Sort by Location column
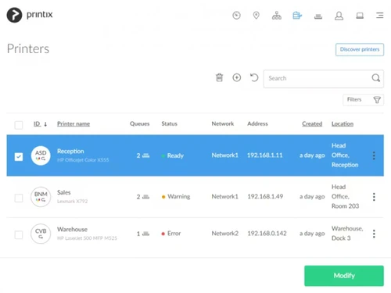 point(343,123)
